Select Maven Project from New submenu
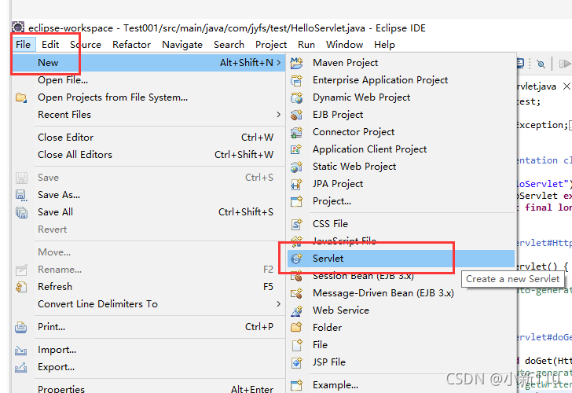 (x=401, y=63)
